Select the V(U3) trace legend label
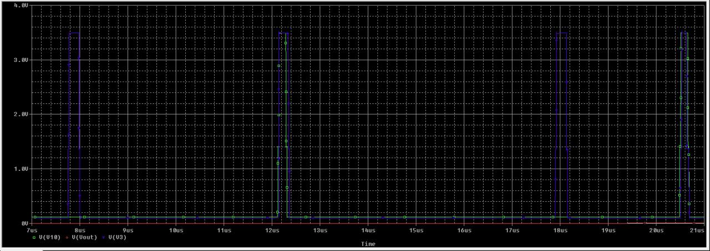Image resolution: width=710 pixels, height=251 pixels. click(118, 237)
